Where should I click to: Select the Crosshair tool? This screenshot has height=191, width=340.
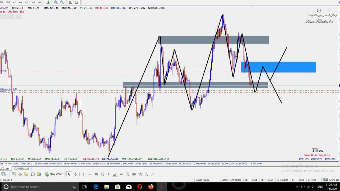pyautogui.click(x=75, y=174)
